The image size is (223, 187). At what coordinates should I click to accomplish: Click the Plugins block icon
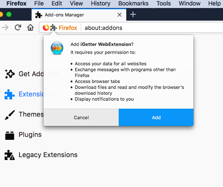pos(10,135)
